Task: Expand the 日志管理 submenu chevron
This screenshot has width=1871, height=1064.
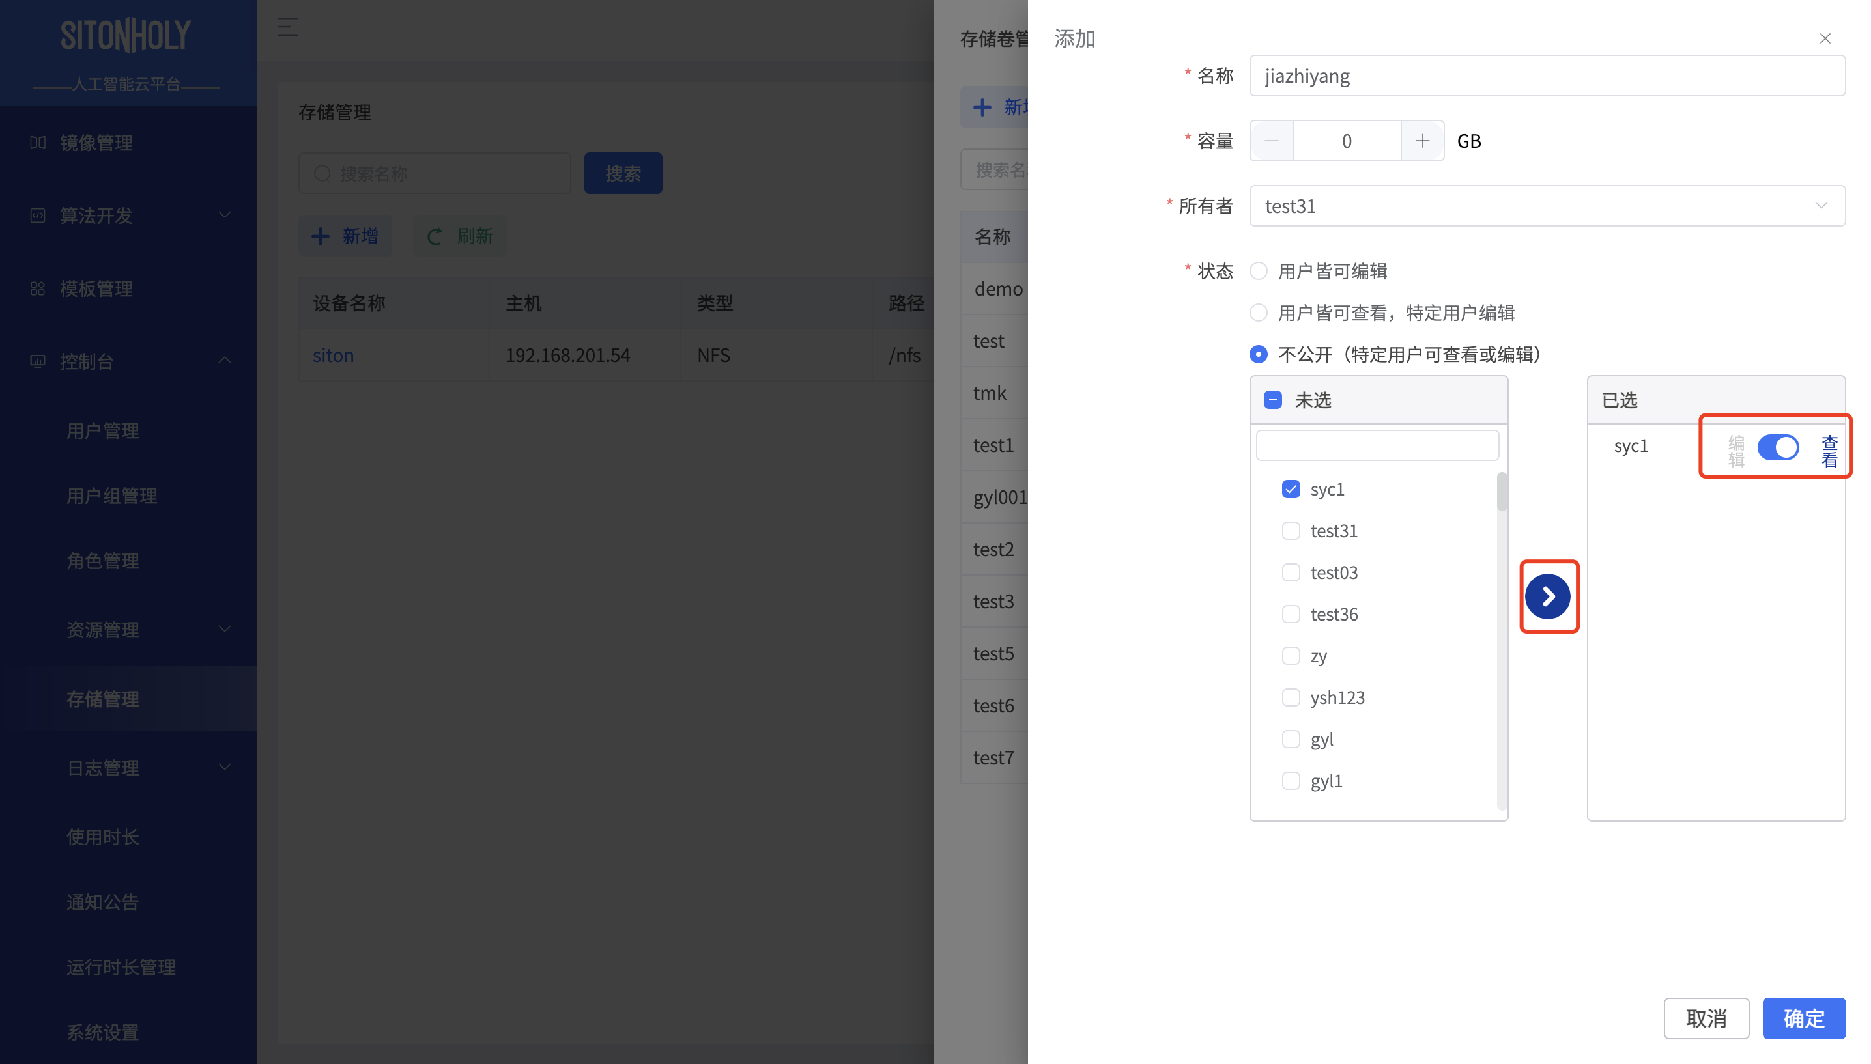Action: point(224,766)
